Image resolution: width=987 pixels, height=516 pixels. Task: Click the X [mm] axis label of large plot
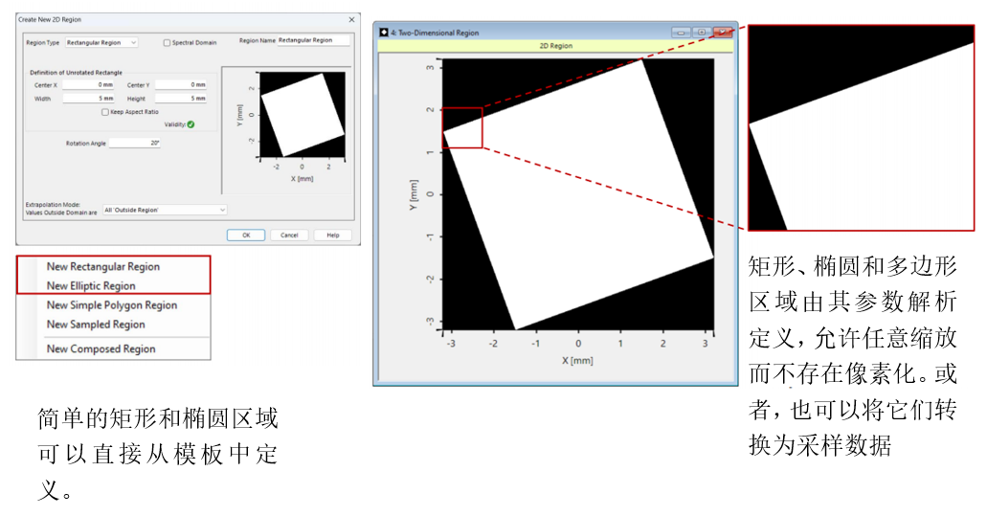pos(577,361)
